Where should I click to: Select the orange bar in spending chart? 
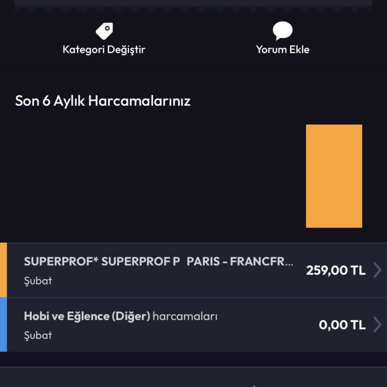[x=334, y=176]
